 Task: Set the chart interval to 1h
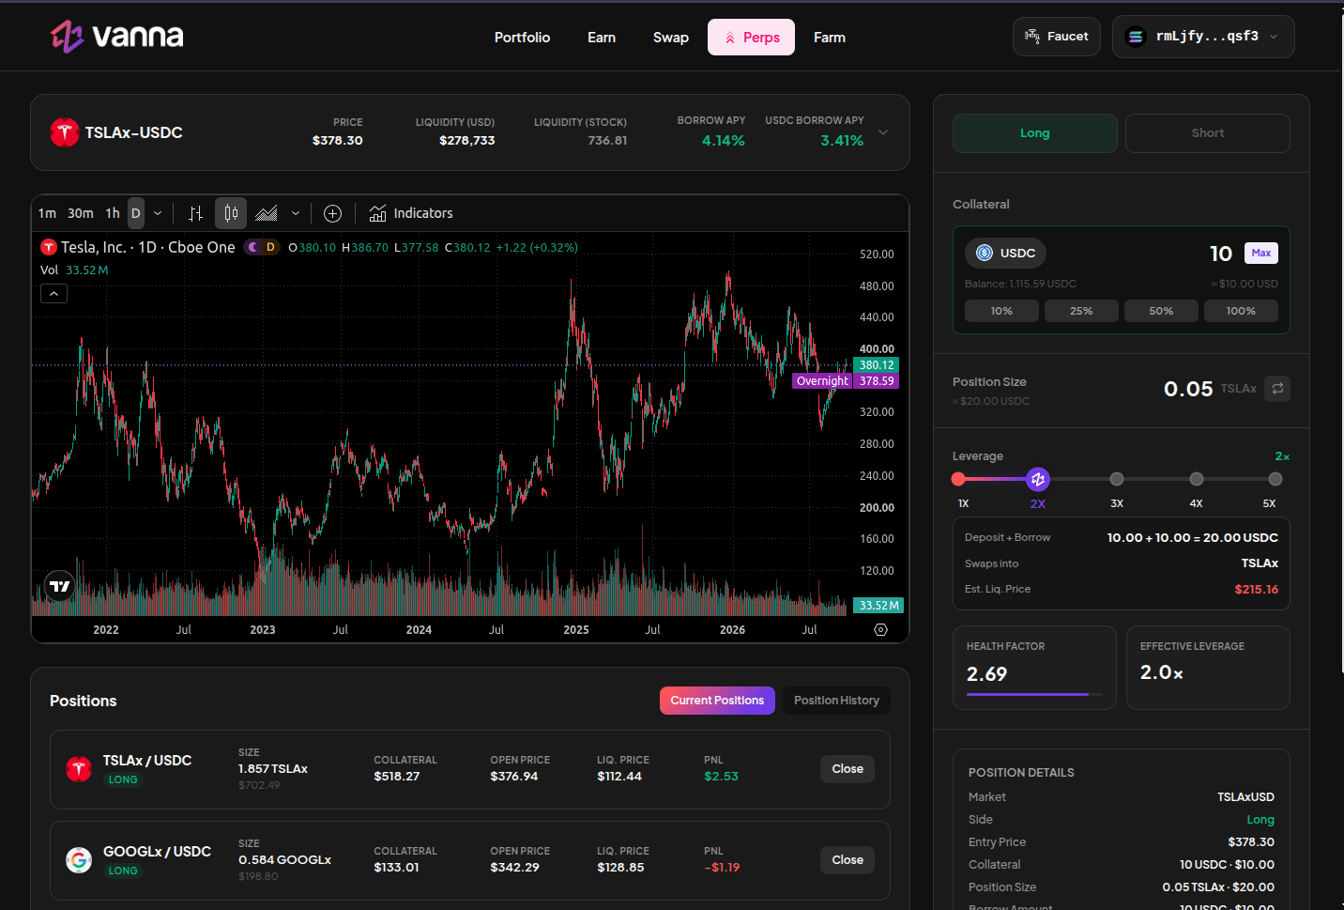[113, 213]
